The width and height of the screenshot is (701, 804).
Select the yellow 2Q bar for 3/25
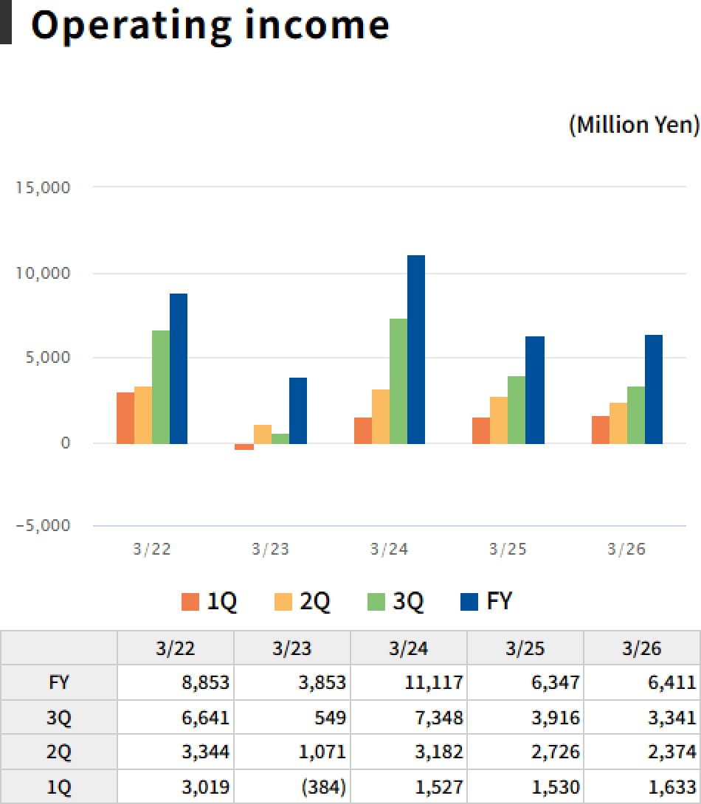click(x=498, y=420)
